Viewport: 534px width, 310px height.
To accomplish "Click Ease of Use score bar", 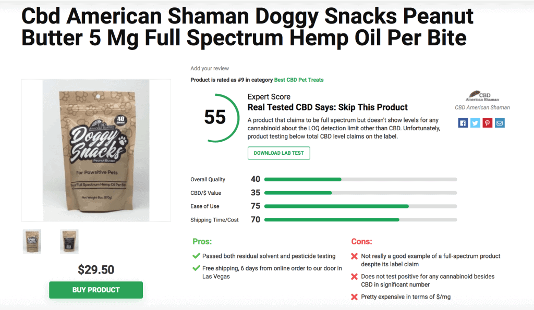I will 360,206.
